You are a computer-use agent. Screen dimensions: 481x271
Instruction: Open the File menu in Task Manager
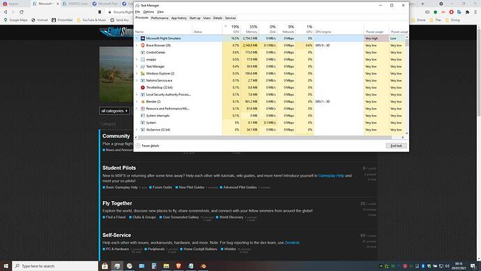[137, 12]
